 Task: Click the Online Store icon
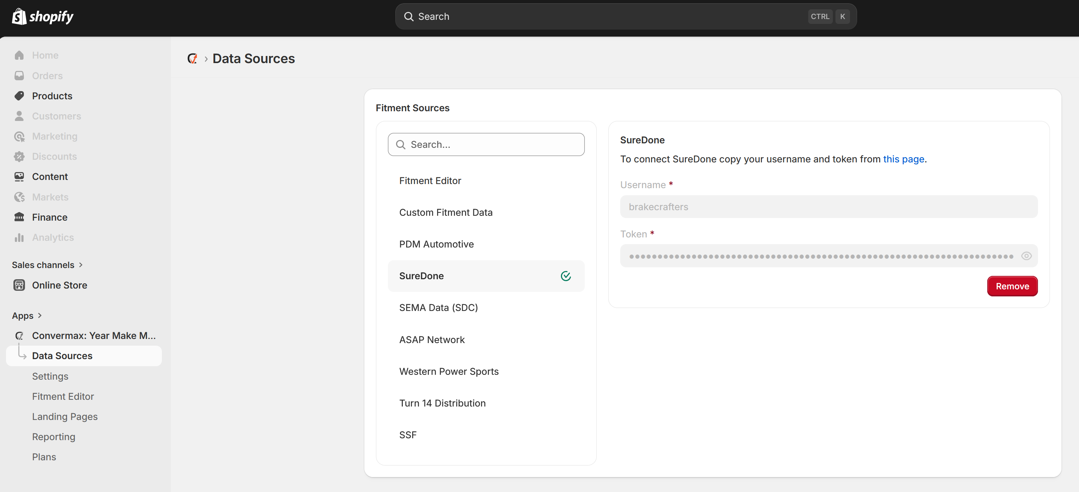click(x=19, y=285)
